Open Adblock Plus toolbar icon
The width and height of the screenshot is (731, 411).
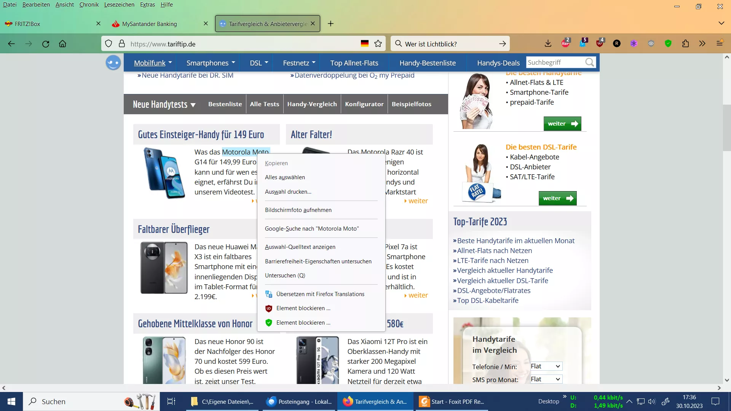[x=565, y=43]
